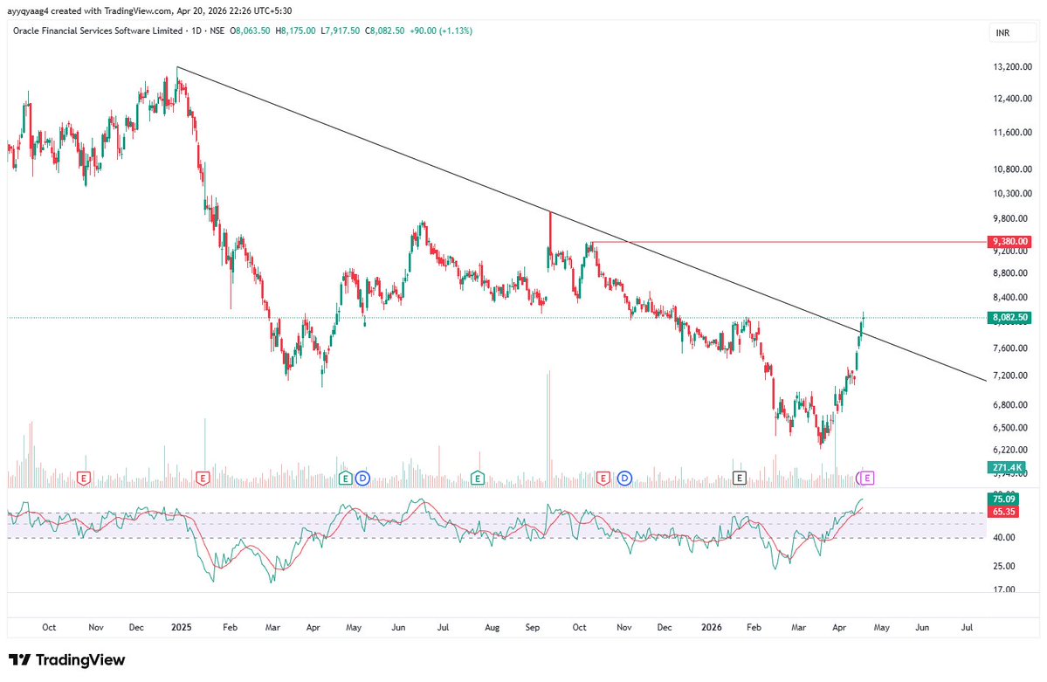Click the TradingView logo
The image size is (1047, 682).
pos(66,660)
